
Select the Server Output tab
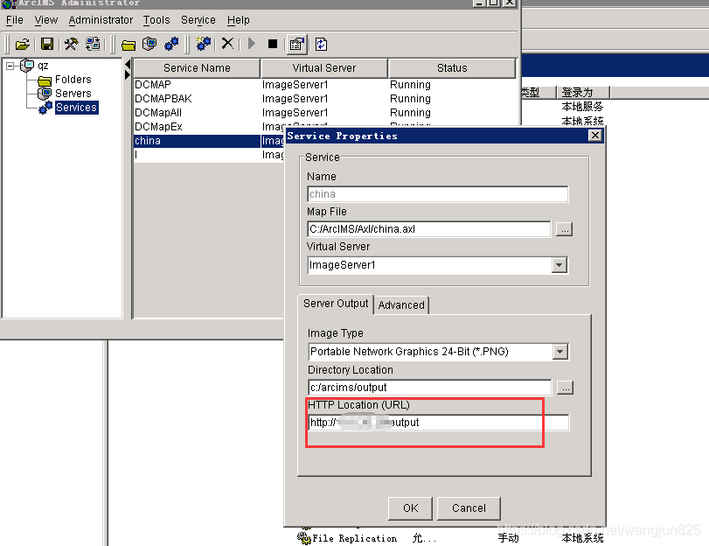[336, 304]
